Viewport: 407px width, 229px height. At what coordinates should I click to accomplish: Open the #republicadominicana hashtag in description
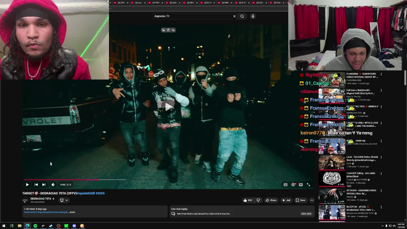click(x=48, y=212)
